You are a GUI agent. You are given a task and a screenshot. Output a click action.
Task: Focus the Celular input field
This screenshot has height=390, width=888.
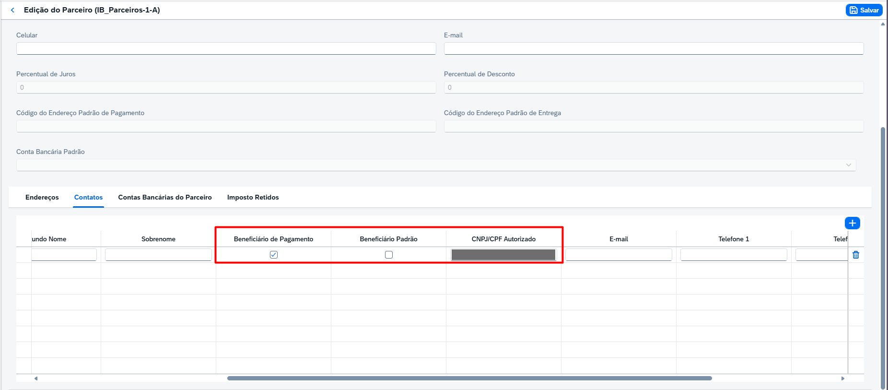(x=226, y=48)
